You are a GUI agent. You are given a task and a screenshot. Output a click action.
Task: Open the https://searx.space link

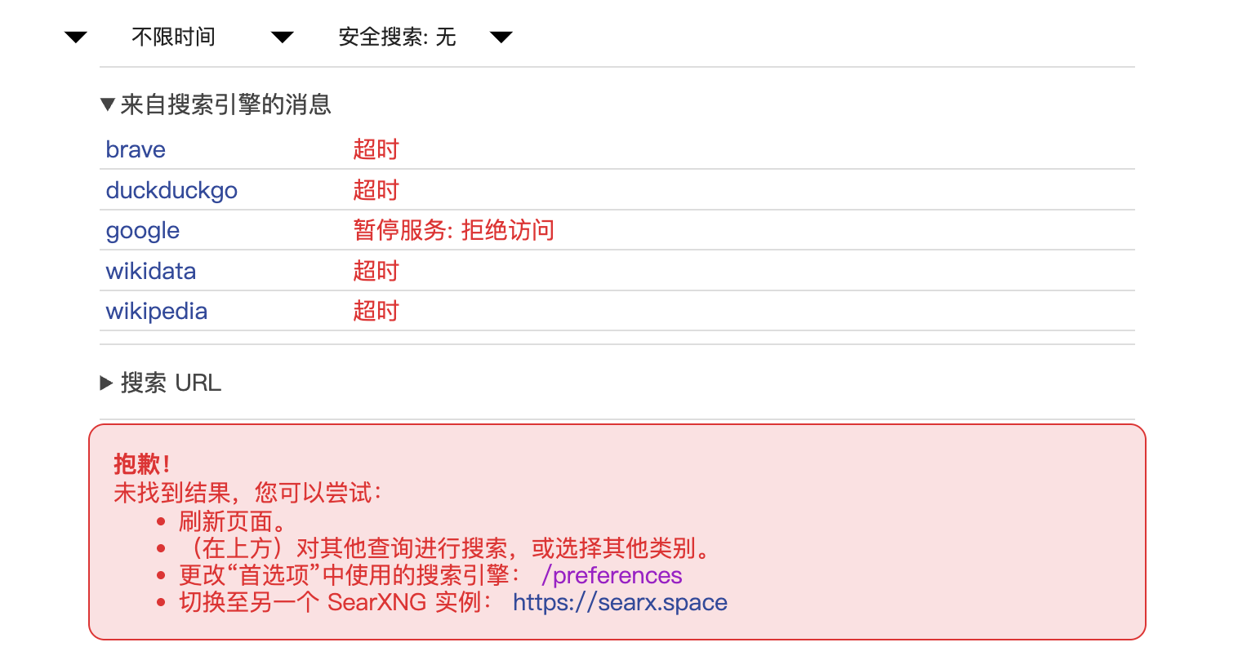click(620, 603)
